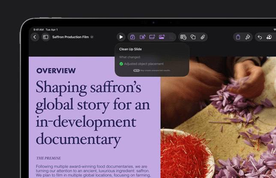Toggle the slide navigator sidebar
Screen dimensions: 276x178
point(45,37)
